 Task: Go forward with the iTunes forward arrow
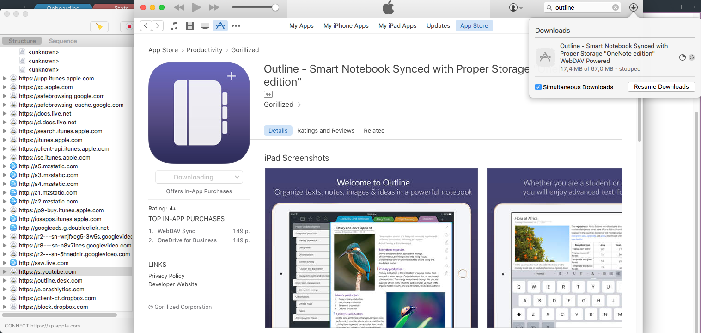coord(158,26)
